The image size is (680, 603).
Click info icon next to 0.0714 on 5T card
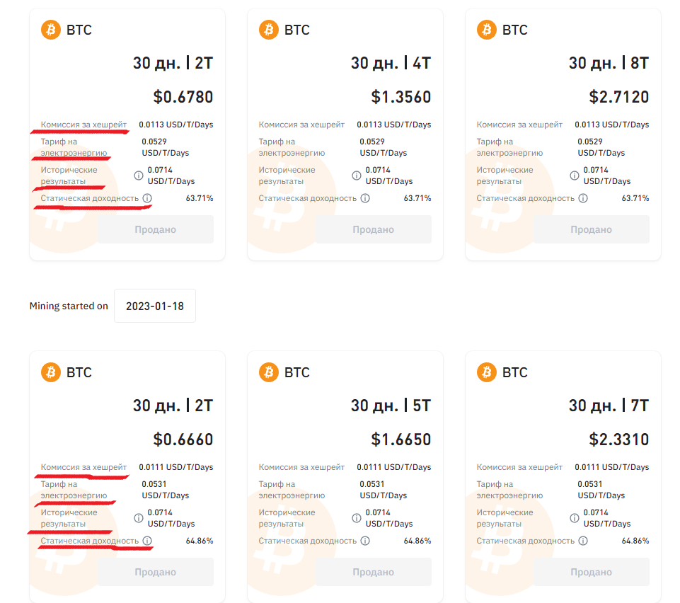coord(357,518)
